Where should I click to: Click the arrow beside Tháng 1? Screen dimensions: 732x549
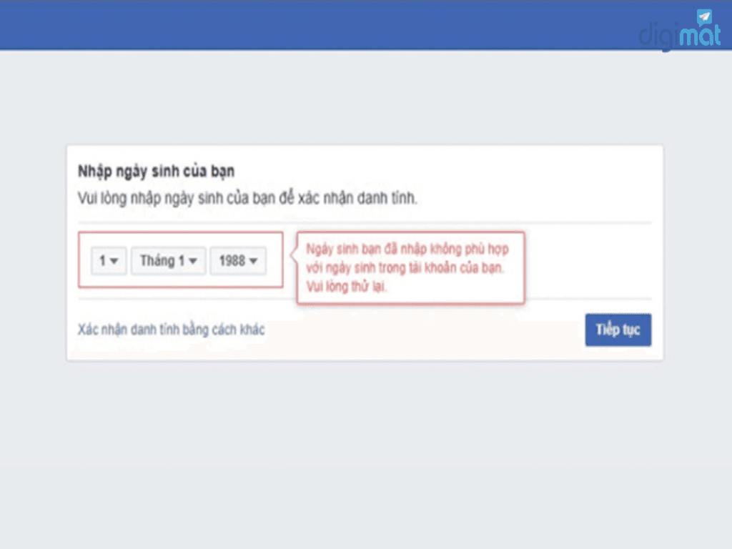point(193,262)
